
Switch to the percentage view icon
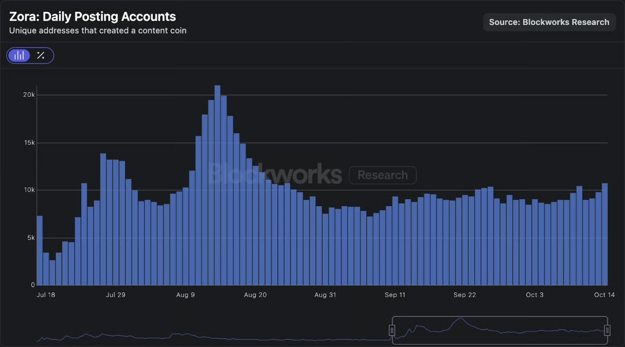click(41, 56)
